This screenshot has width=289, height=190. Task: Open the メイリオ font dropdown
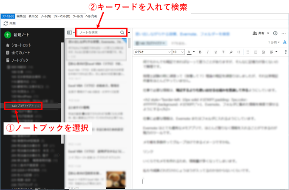(x=153, y=52)
